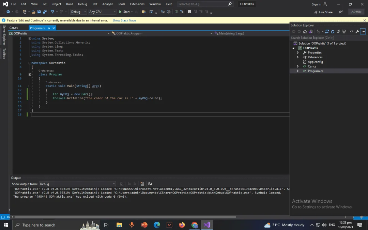Open the Debug configuration dropdown
368x230 pixels.
coord(78,12)
